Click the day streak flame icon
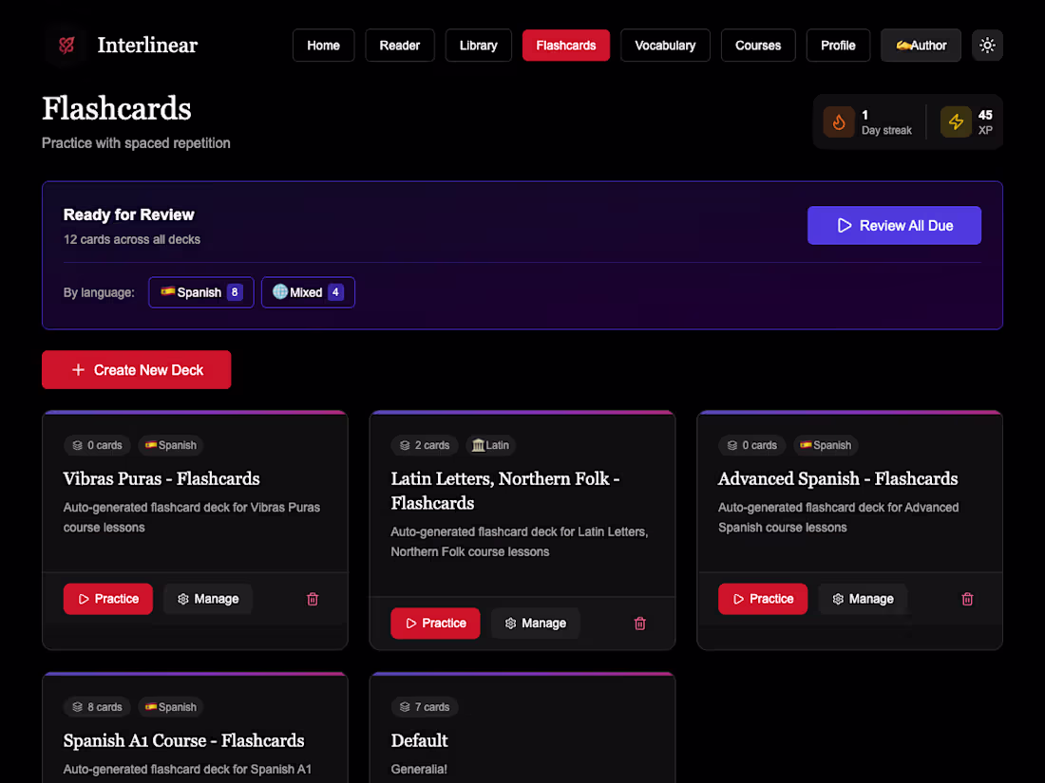This screenshot has height=783, width=1045. (x=839, y=121)
